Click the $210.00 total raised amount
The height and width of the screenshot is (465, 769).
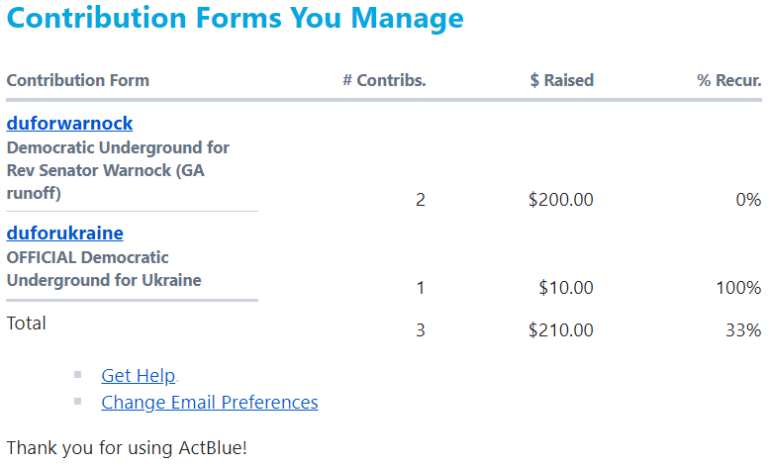tap(560, 330)
